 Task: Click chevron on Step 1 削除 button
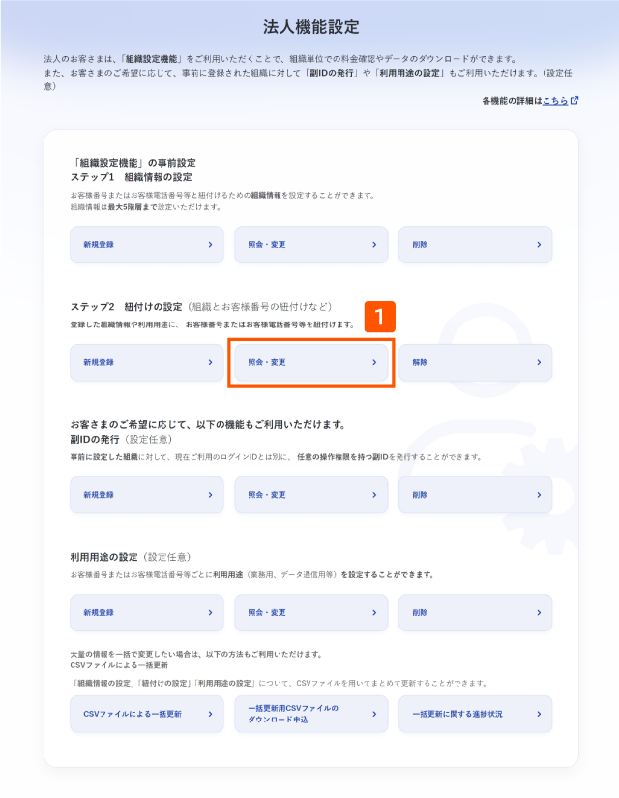[540, 245]
